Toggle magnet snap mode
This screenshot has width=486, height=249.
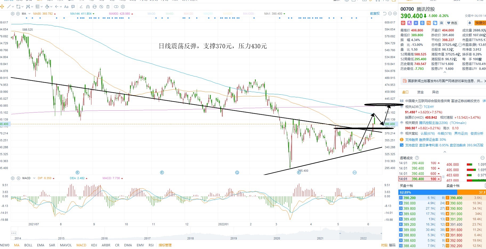click(88, 7)
